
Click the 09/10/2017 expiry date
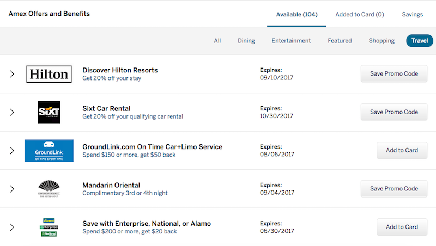click(x=276, y=78)
